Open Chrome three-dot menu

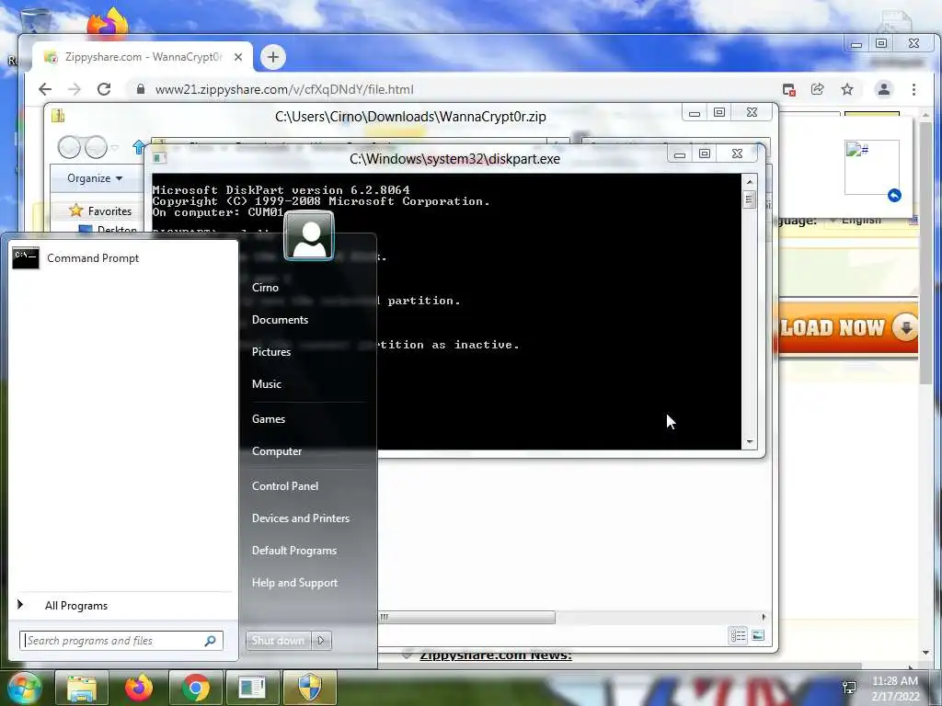click(x=913, y=89)
